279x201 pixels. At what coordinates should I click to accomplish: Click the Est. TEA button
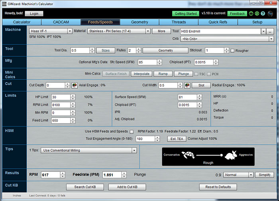pyautogui.click(x=177, y=139)
